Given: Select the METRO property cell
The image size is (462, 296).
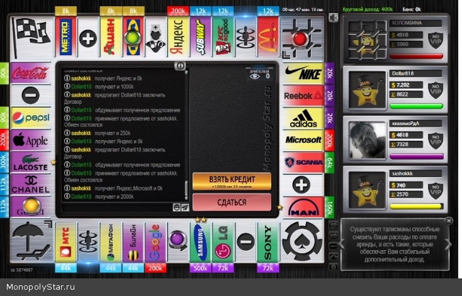Looking at the screenshot, I should [65, 37].
